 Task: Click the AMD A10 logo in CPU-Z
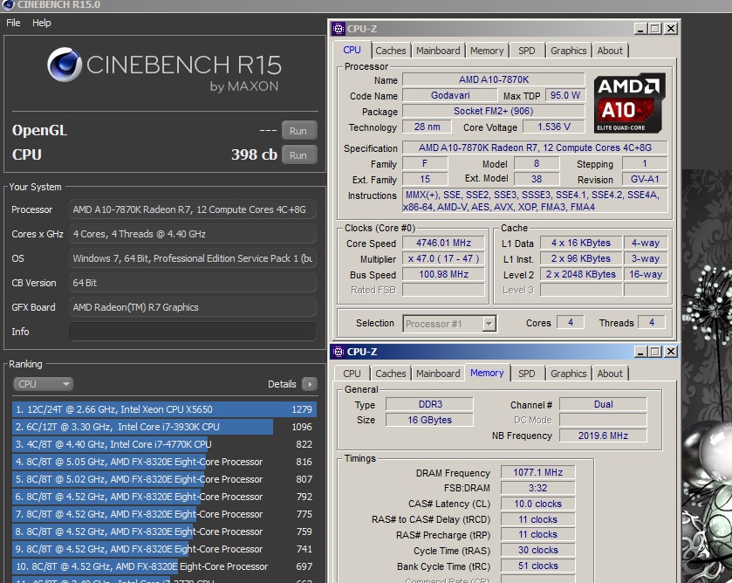coord(629,103)
